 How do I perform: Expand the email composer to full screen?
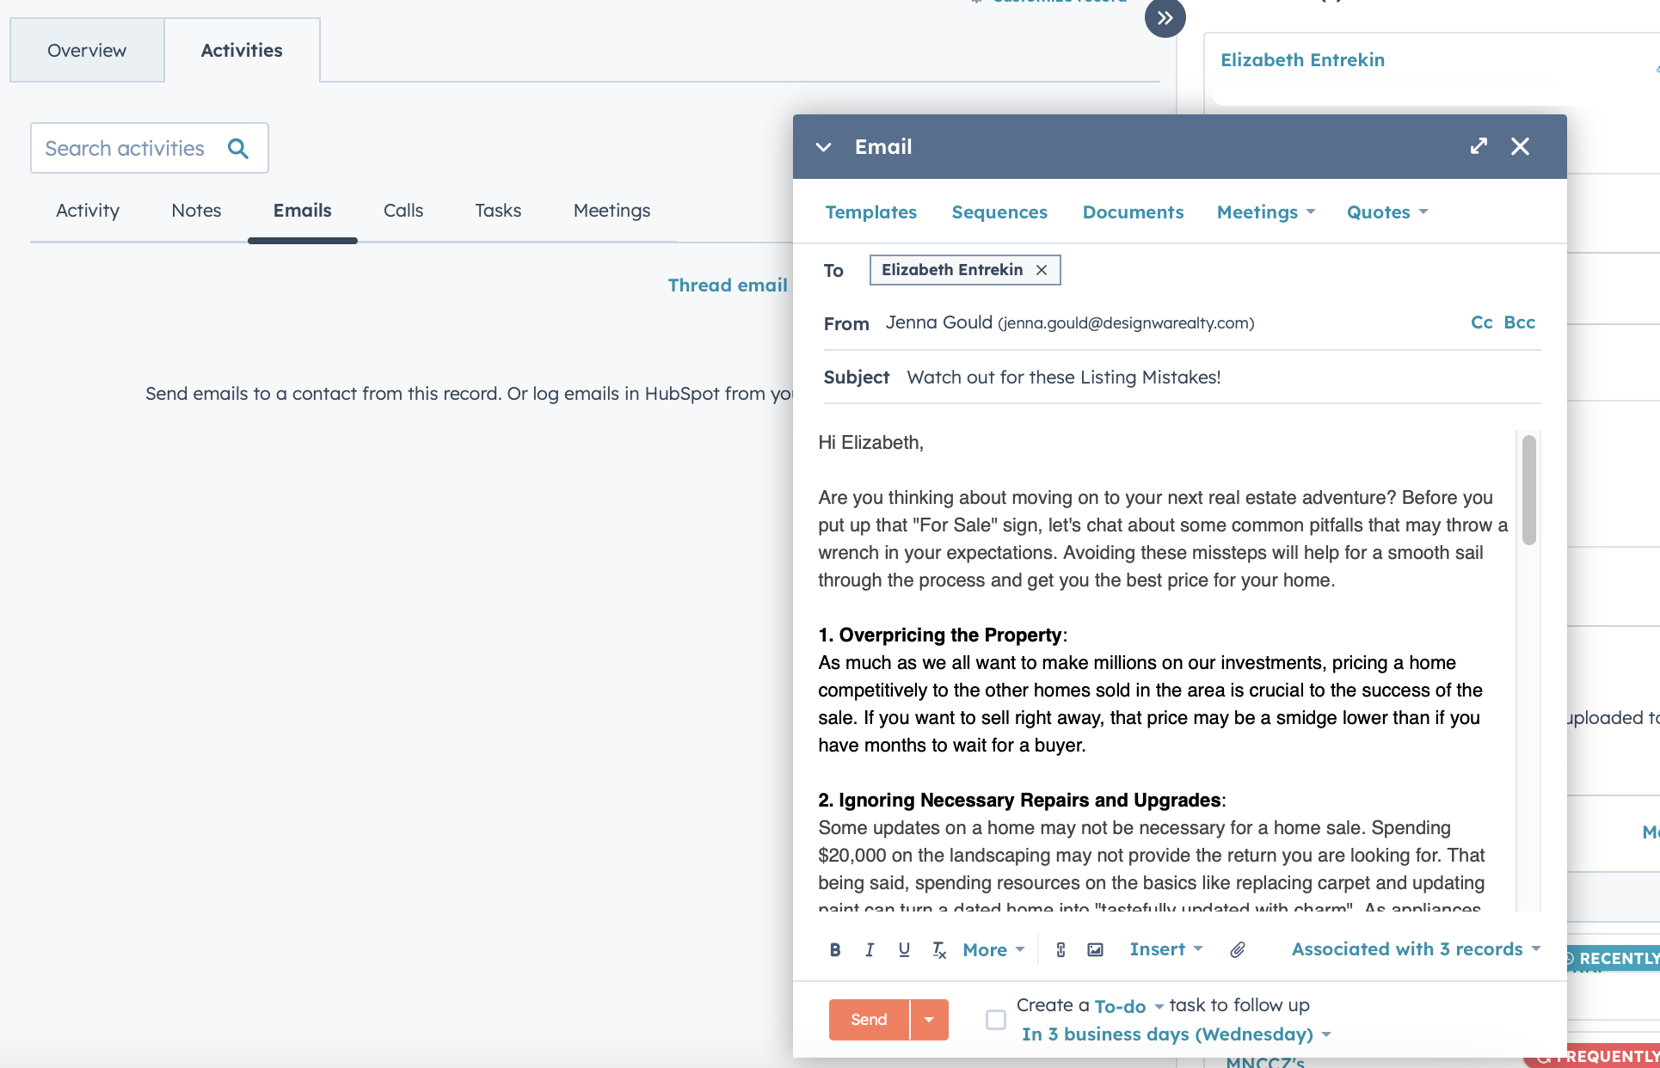(x=1479, y=146)
